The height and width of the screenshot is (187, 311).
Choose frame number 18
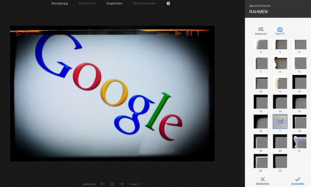(x=299, y=122)
